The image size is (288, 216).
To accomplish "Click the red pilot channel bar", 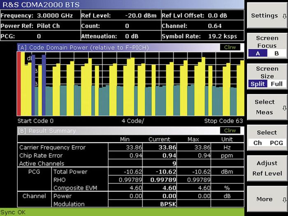I will coord(19,84).
